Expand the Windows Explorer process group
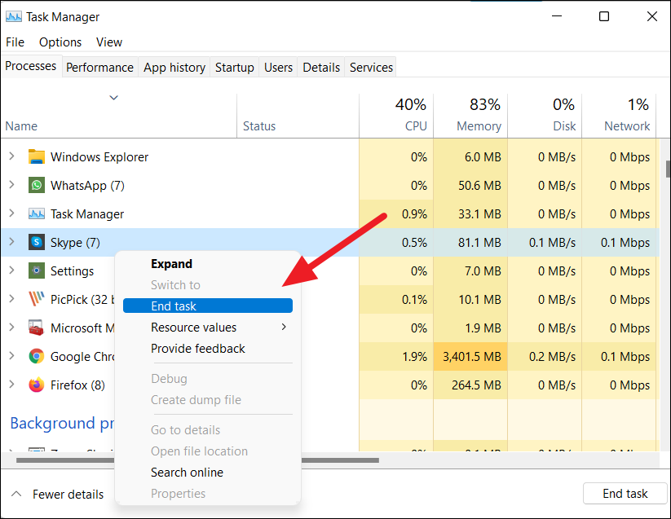This screenshot has height=519, width=671. [12, 156]
